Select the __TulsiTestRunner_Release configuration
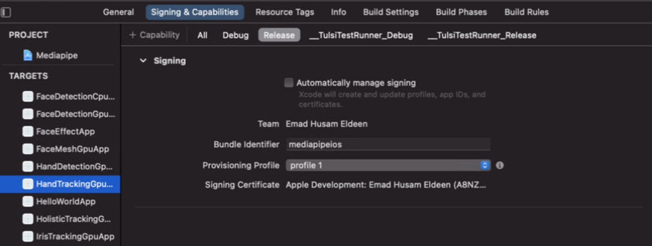The image size is (652, 246). (x=482, y=36)
